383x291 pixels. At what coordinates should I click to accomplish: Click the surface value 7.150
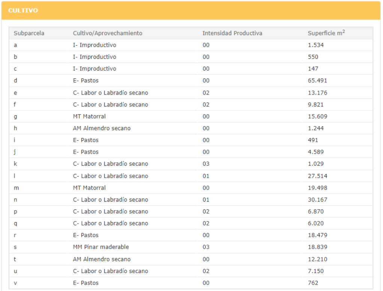(x=315, y=271)
